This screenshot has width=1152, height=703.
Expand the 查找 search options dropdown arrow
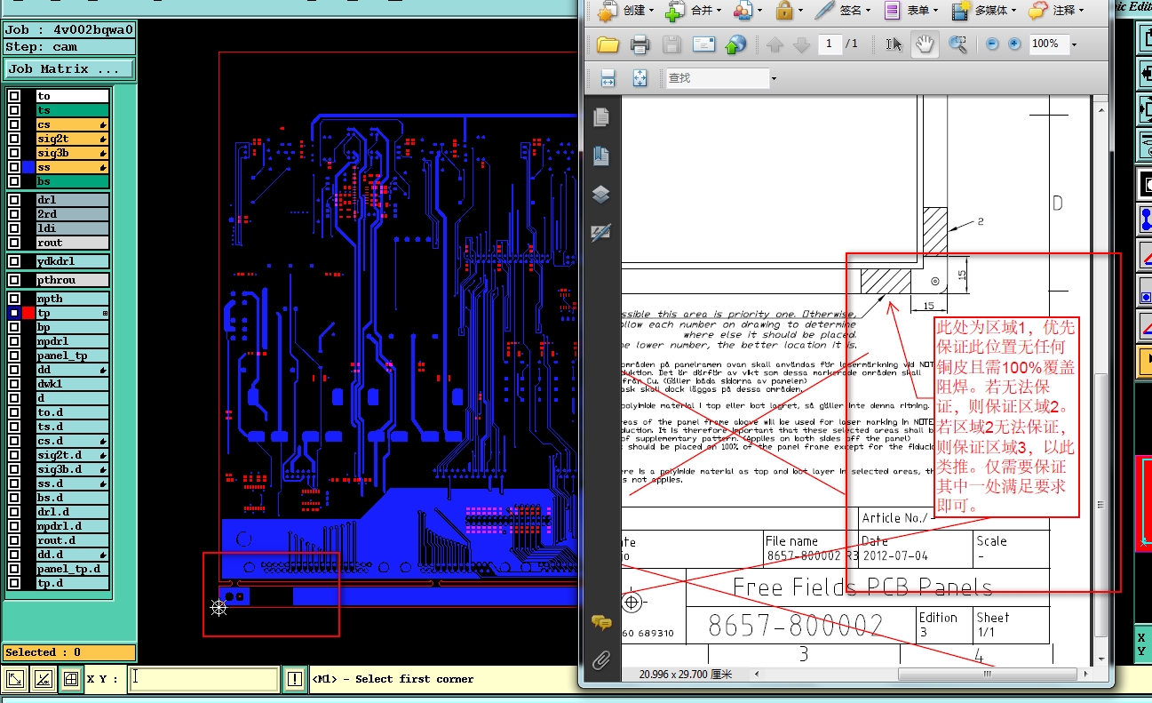pos(773,79)
